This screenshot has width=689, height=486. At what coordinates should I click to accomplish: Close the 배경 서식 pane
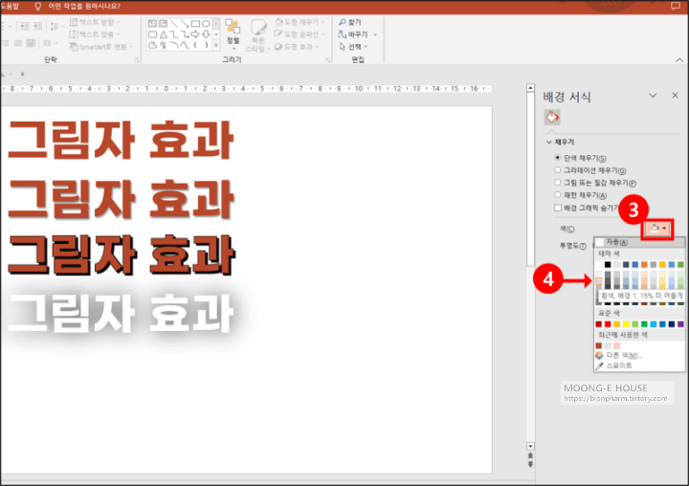tap(675, 96)
